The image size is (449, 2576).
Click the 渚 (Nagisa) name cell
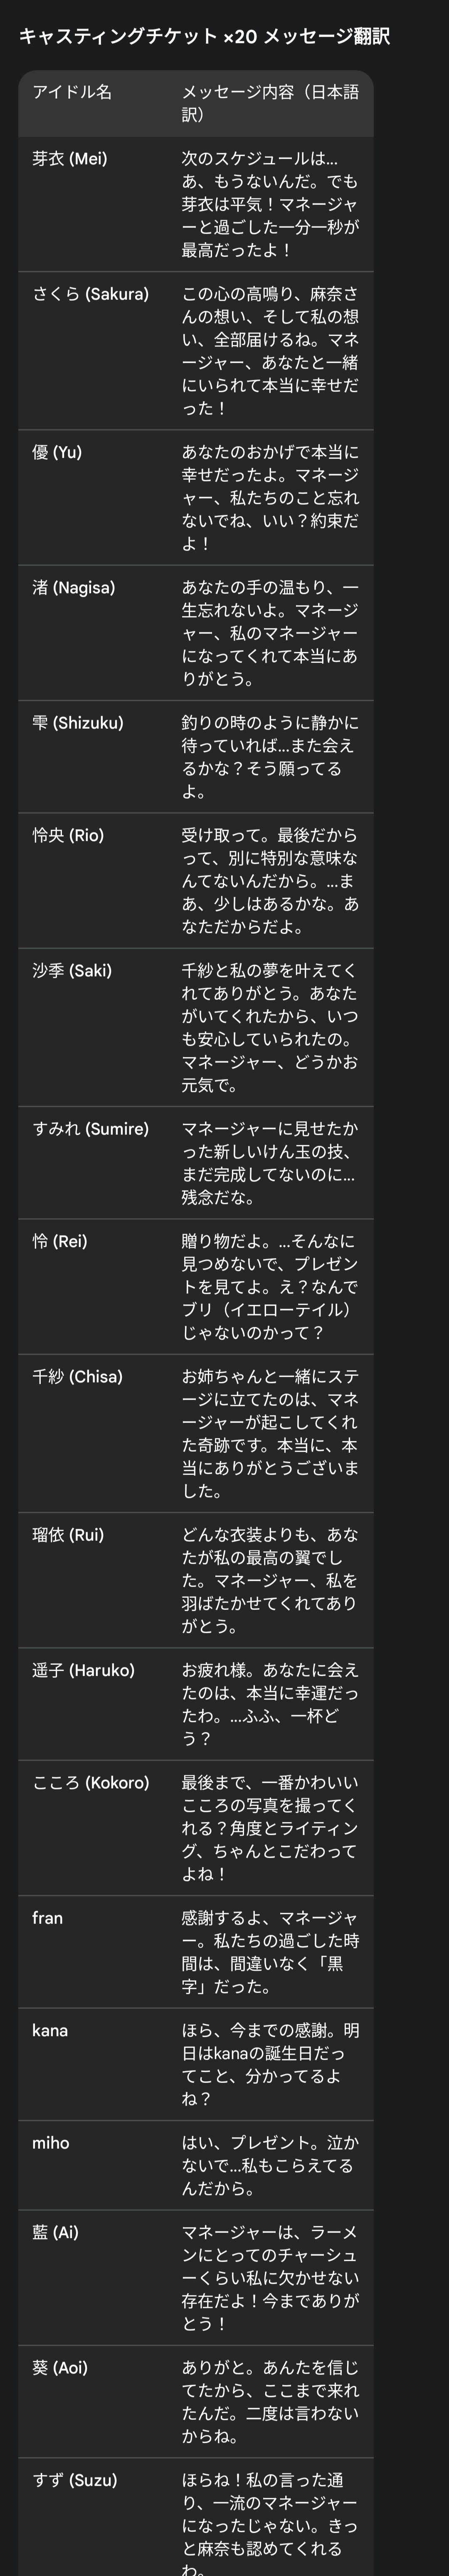pyautogui.click(x=74, y=587)
